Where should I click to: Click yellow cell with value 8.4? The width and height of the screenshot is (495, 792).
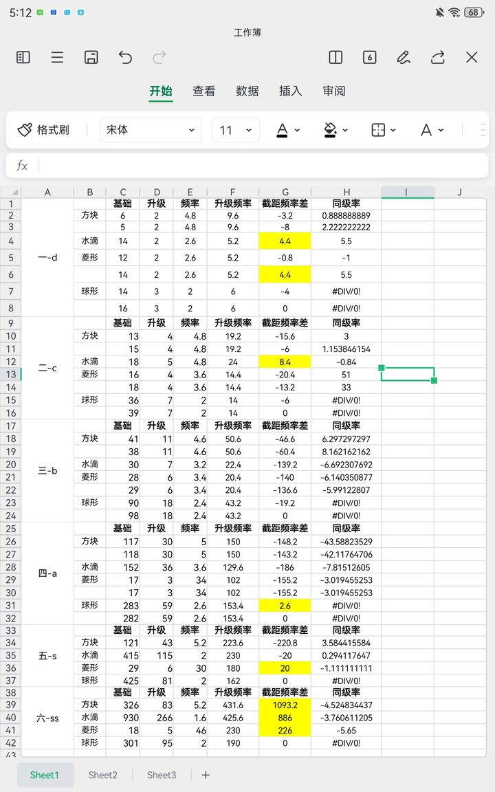pyautogui.click(x=285, y=362)
